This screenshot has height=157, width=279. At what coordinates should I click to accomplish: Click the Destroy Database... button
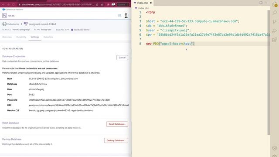click(x=116, y=140)
